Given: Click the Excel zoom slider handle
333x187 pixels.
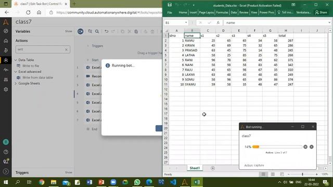Looking at the screenshot, I should click(x=302, y=175).
